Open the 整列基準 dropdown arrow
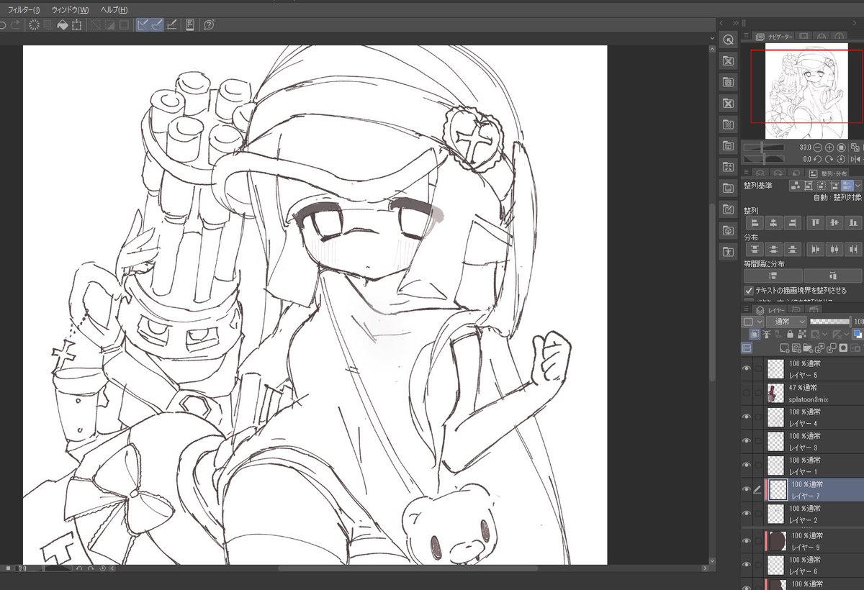 point(858,186)
